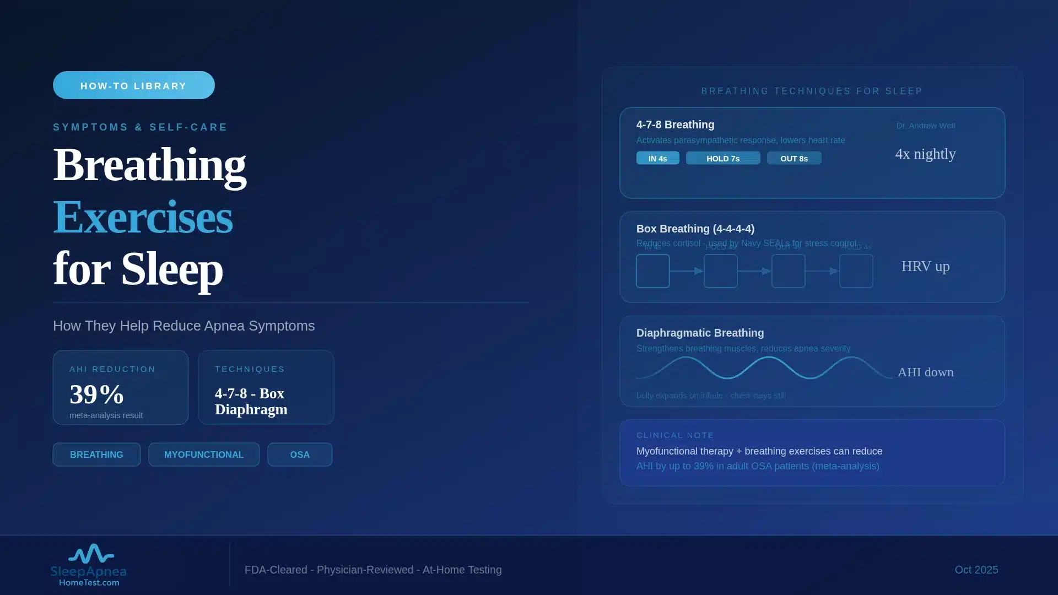Click the IN 4s breathing step chip

pyautogui.click(x=657, y=158)
